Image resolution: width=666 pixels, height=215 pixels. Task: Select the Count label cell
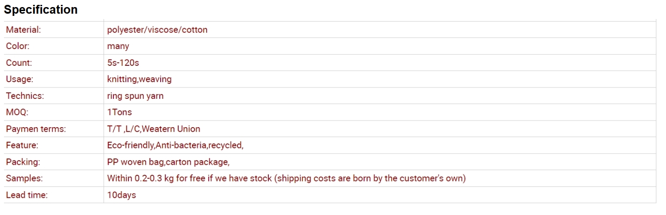(54, 63)
